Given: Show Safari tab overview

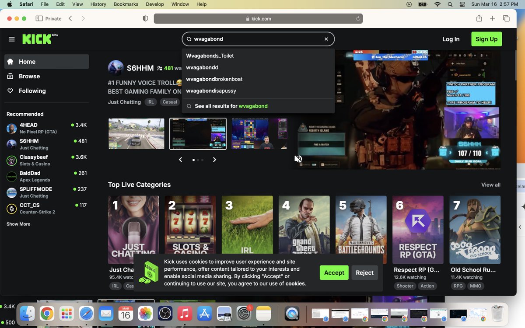Looking at the screenshot, I should [506, 18].
